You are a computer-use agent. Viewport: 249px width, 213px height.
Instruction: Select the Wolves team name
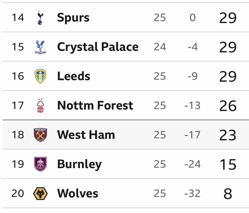[x=78, y=193]
